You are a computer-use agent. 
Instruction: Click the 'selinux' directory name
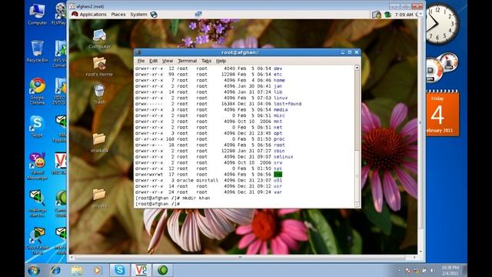[284, 157]
